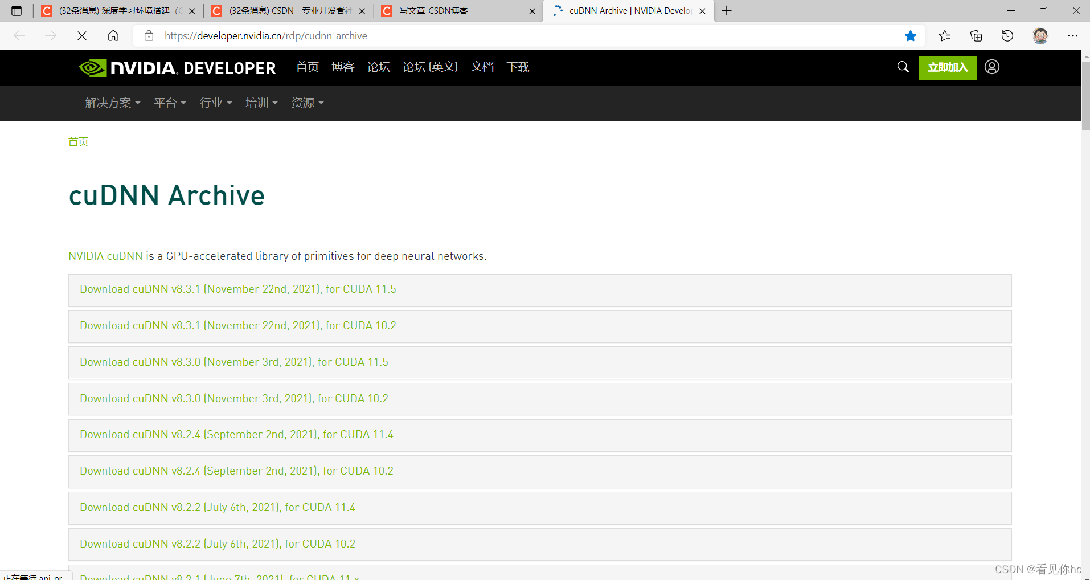This screenshot has width=1090, height=580.
Task: Expand cuDNN v8.3.0 for CUDA 10.2
Action: pos(540,399)
